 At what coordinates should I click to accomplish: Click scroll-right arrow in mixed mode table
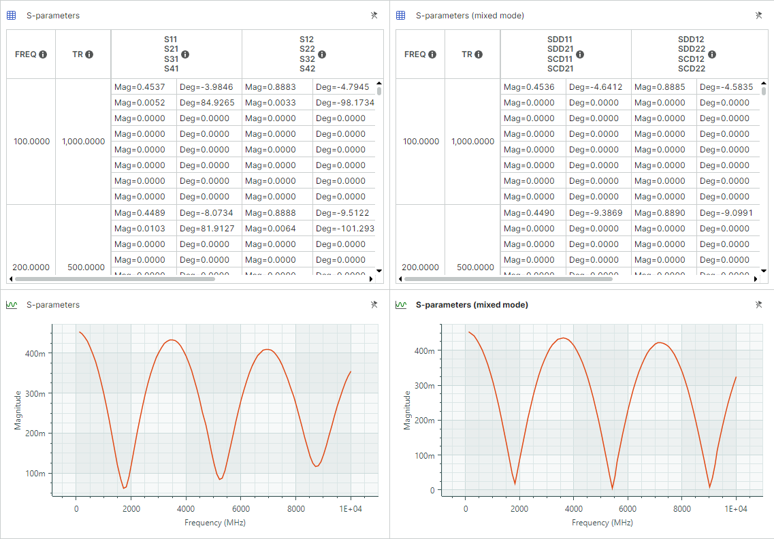click(756, 279)
